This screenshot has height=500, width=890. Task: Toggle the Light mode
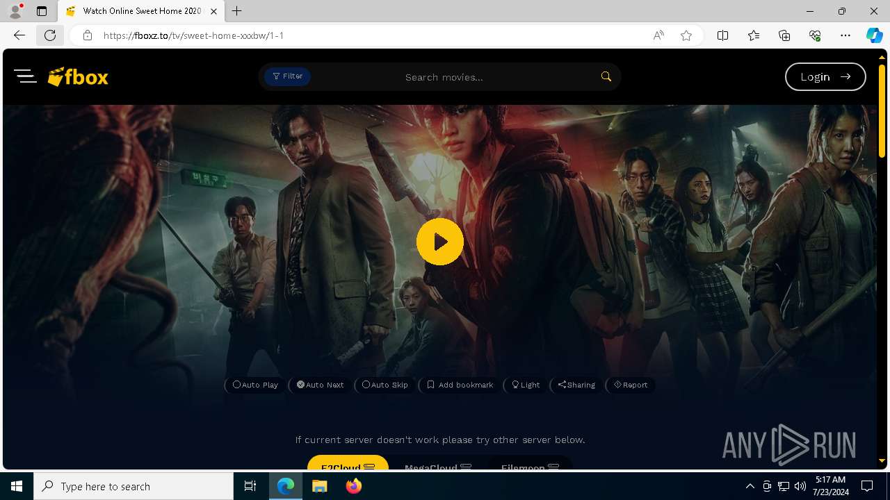[x=526, y=385]
